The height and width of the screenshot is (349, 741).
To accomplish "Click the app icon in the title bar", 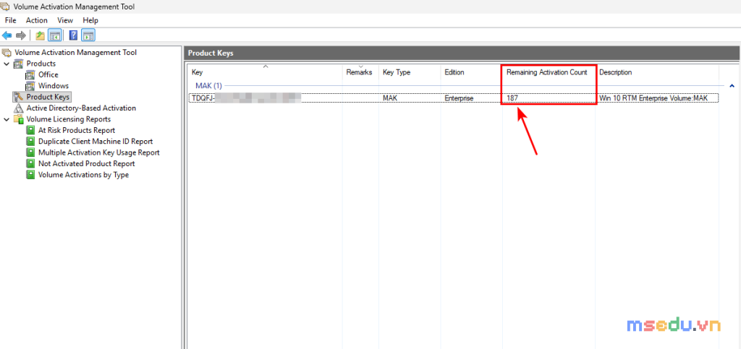I will (6, 7).
